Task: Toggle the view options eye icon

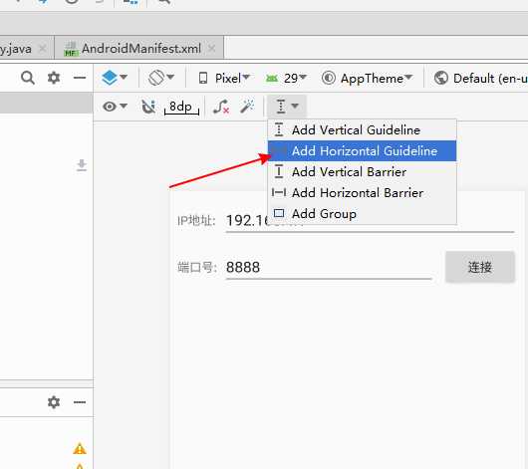Action: point(115,107)
